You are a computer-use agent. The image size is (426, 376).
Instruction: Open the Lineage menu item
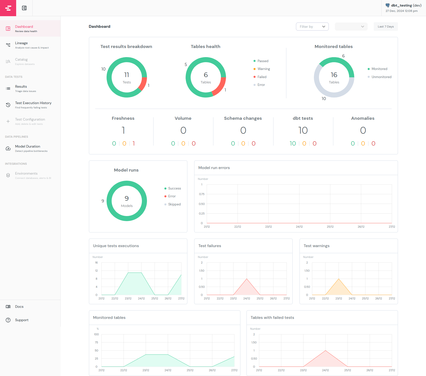[x=30, y=45]
